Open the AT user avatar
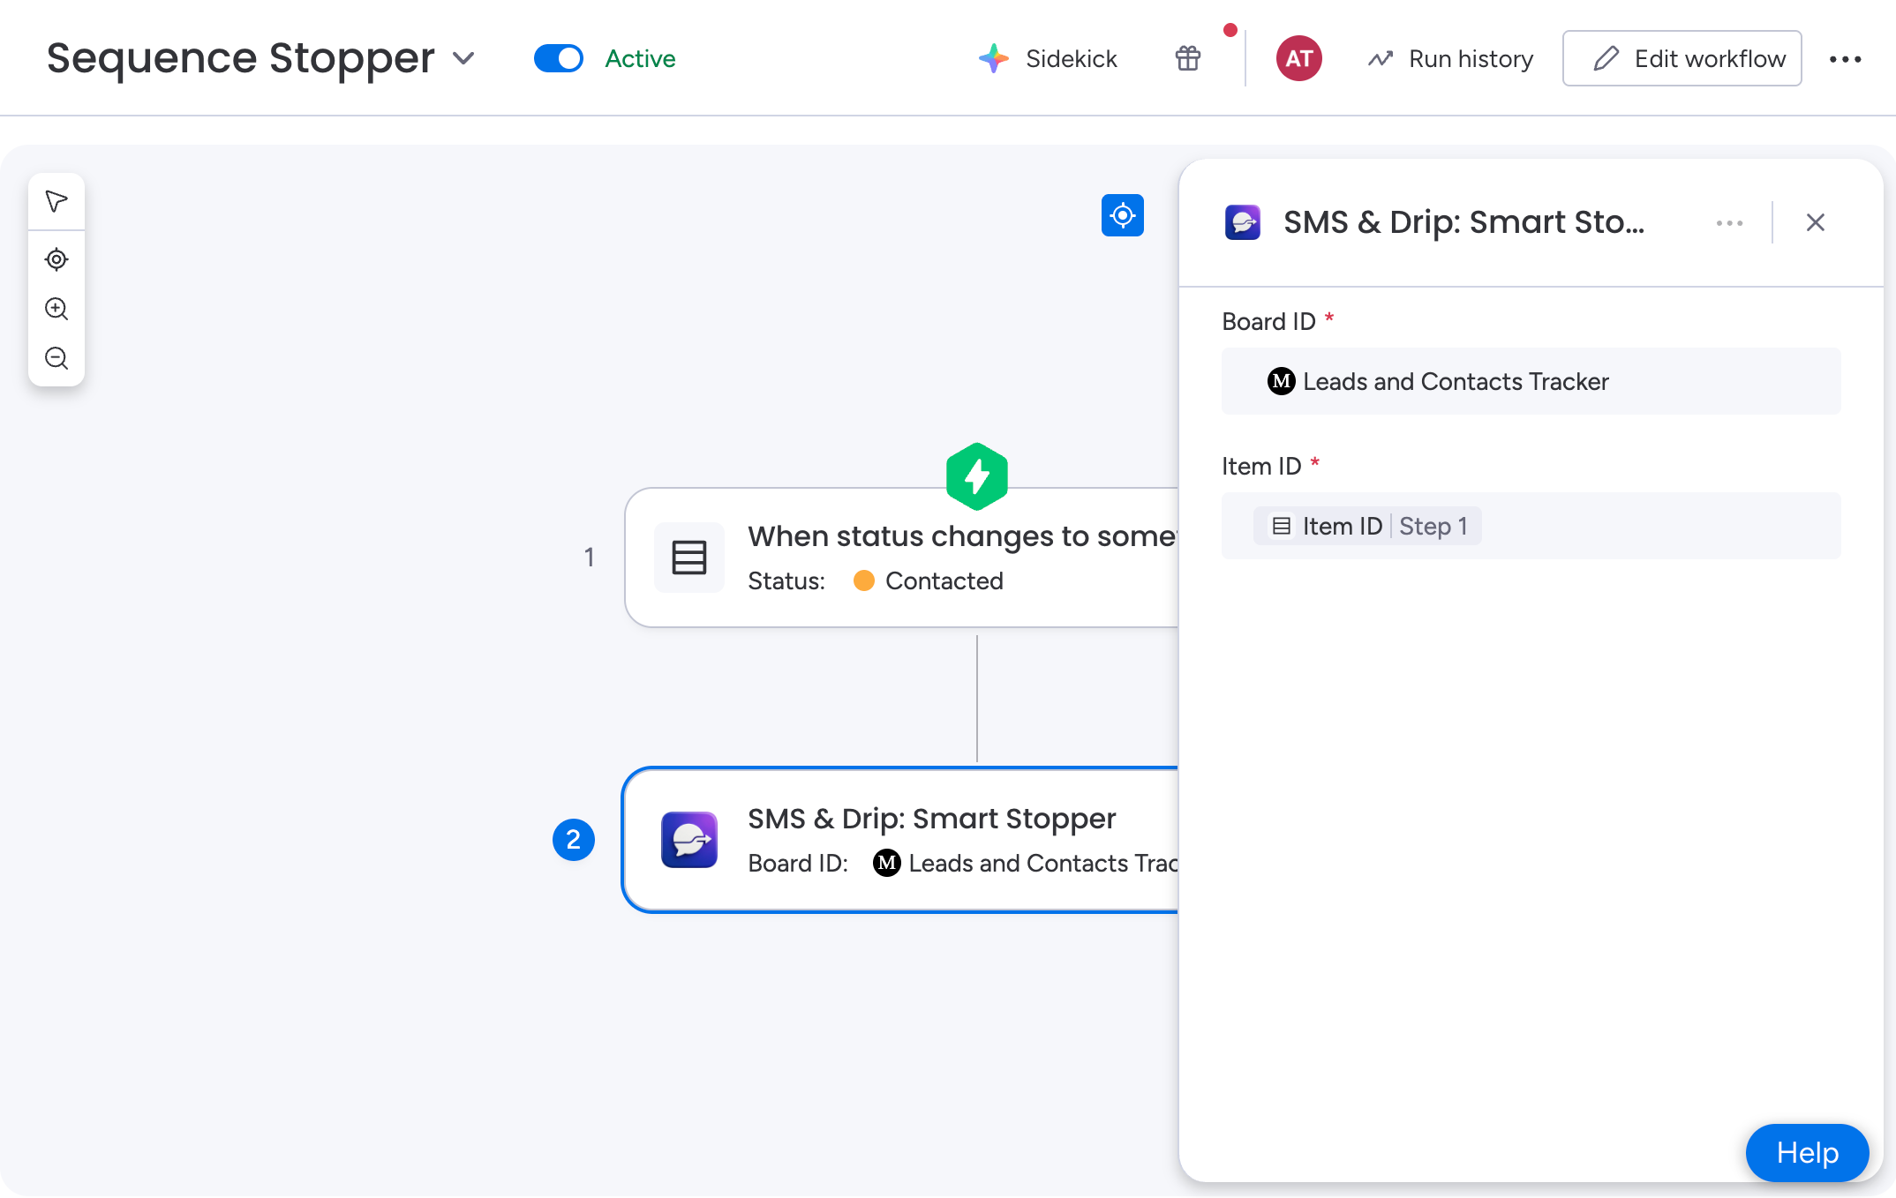The image size is (1896, 1198). (x=1298, y=57)
